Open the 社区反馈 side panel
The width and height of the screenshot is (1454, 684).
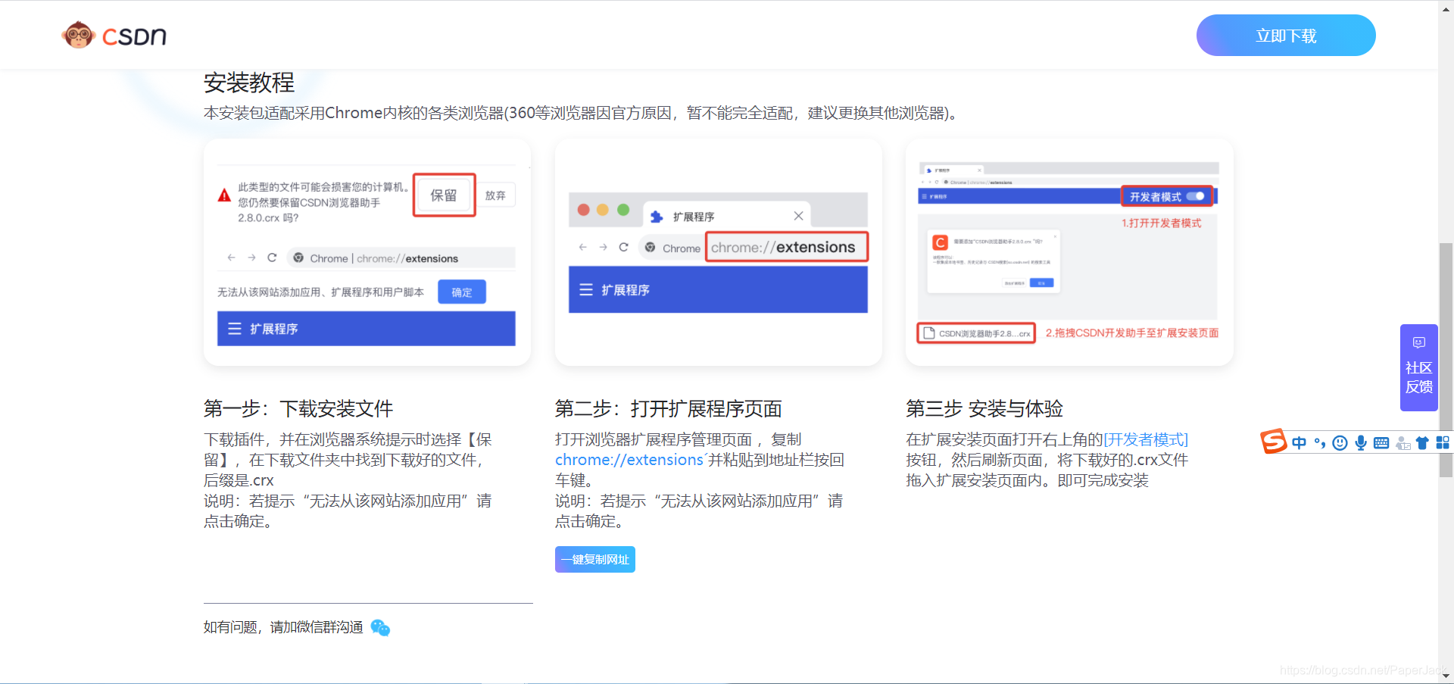1418,368
